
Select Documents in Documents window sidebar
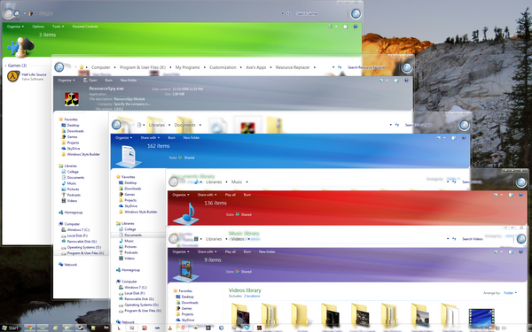coord(130,235)
